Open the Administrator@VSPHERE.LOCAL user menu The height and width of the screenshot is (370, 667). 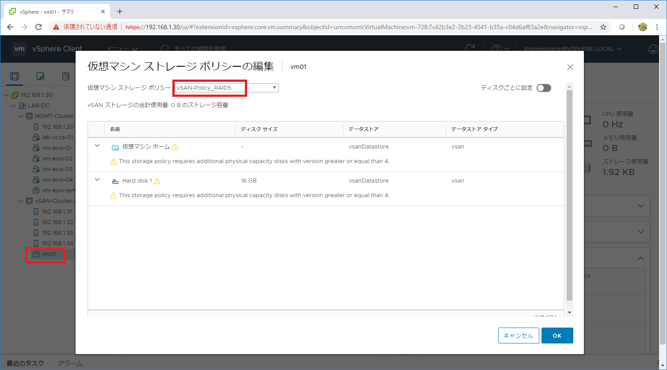pos(573,49)
